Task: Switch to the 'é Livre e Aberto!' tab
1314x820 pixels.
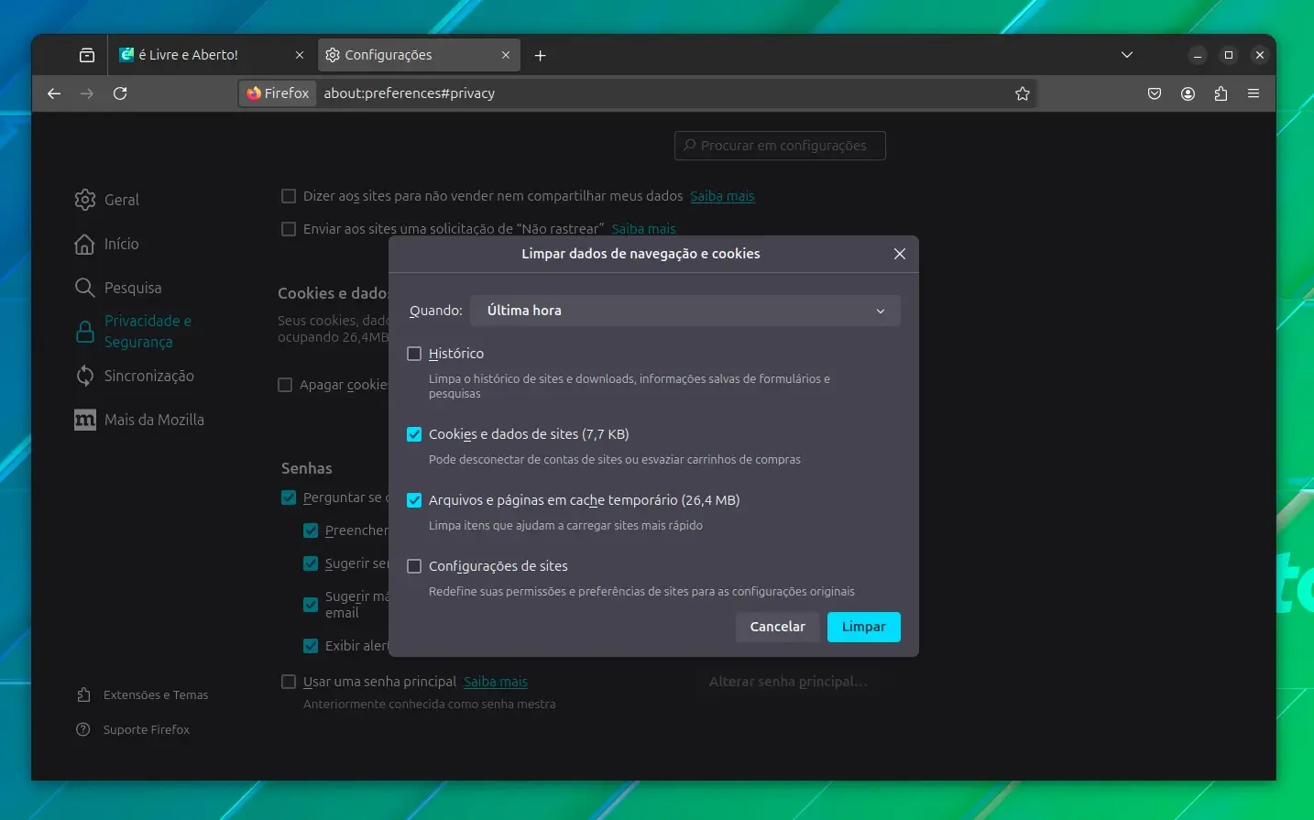Action: tap(213, 55)
